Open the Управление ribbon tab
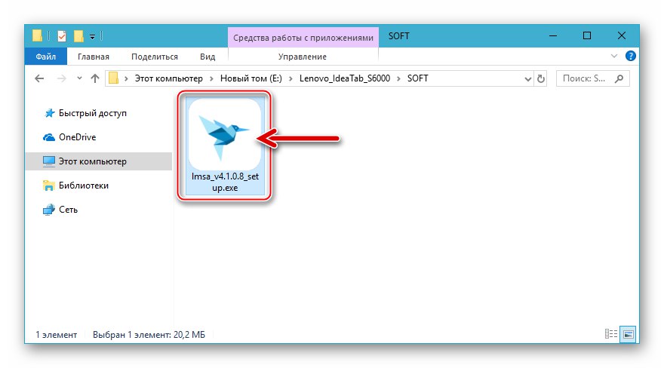Image resolution: width=664 pixels, height=368 pixels. point(303,57)
